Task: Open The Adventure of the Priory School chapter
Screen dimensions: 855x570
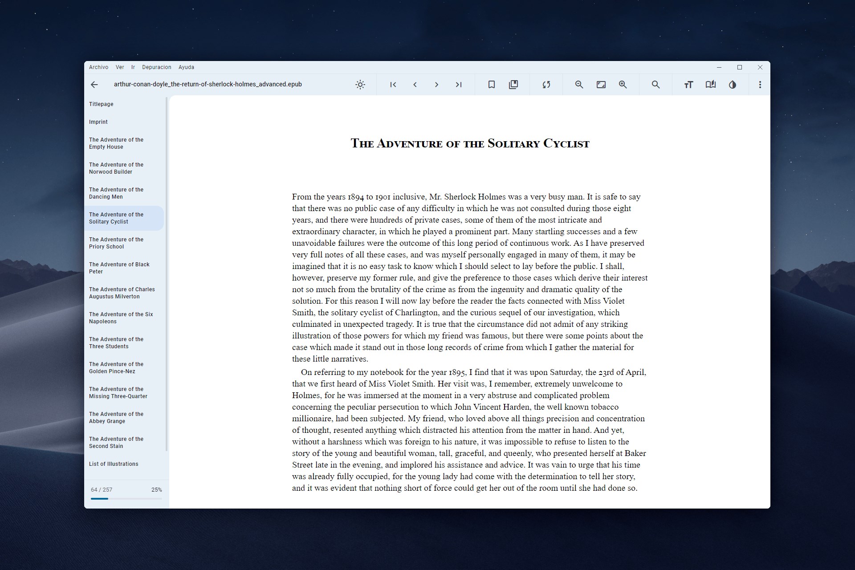Action: tap(116, 243)
